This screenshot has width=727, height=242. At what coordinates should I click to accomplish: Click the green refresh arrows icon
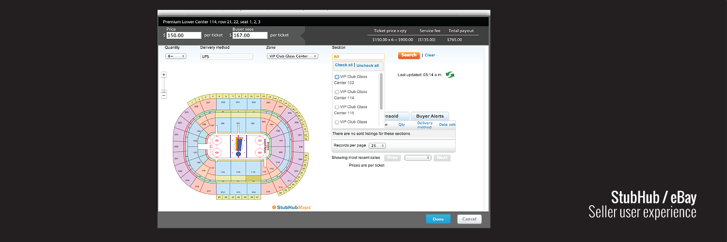tap(450, 75)
